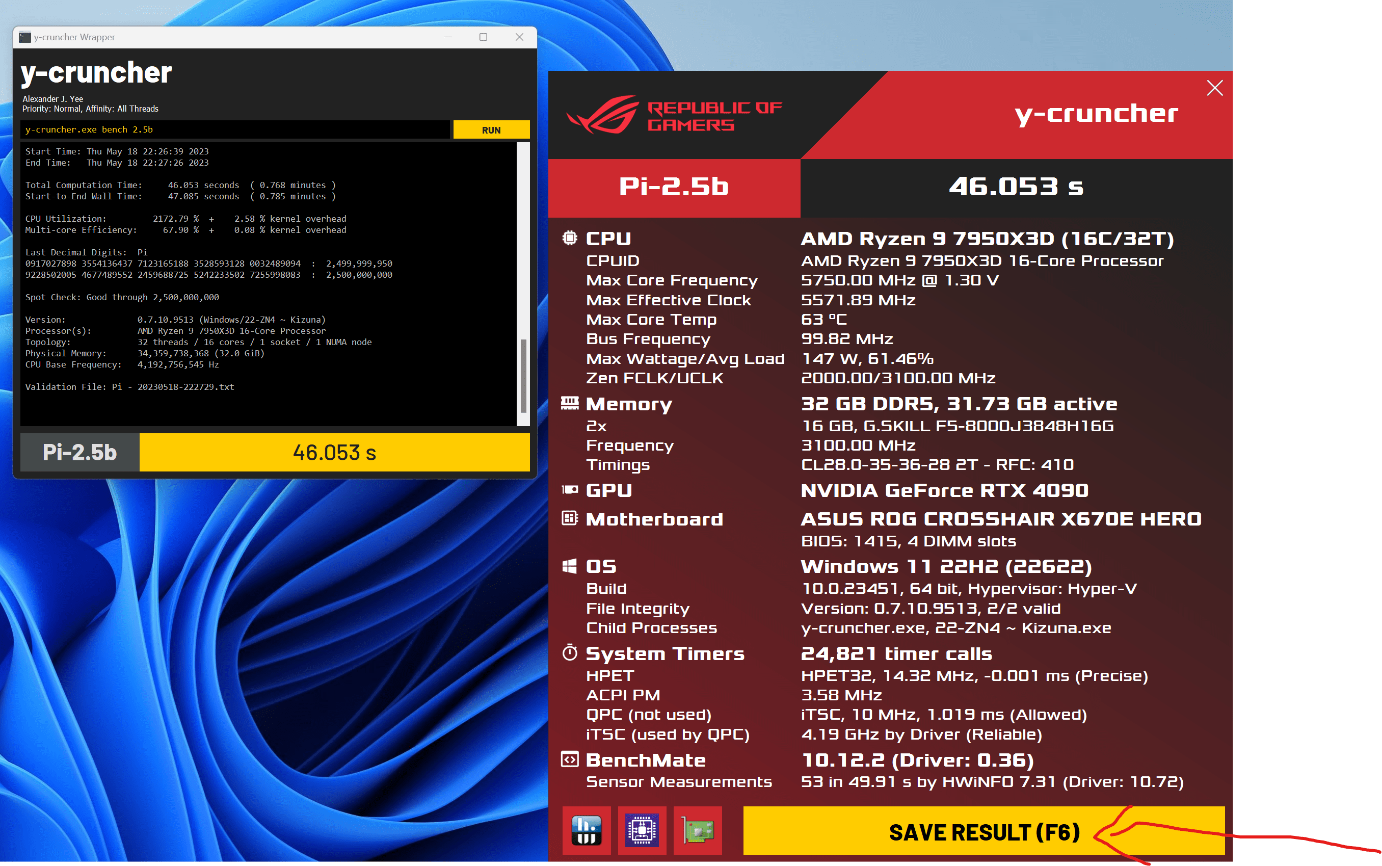Click the '99.82 MHz' bus frequency value

(847, 339)
